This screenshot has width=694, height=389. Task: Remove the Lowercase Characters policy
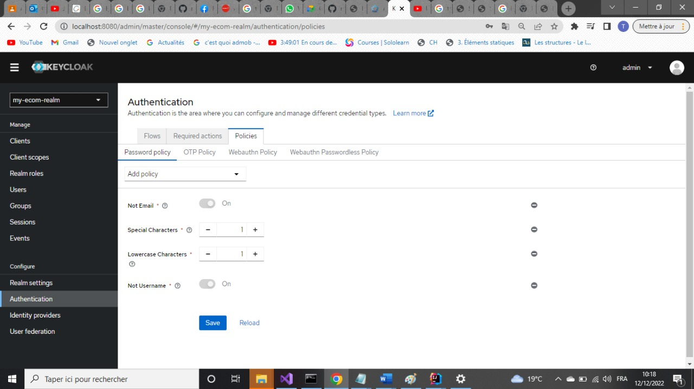coord(534,253)
